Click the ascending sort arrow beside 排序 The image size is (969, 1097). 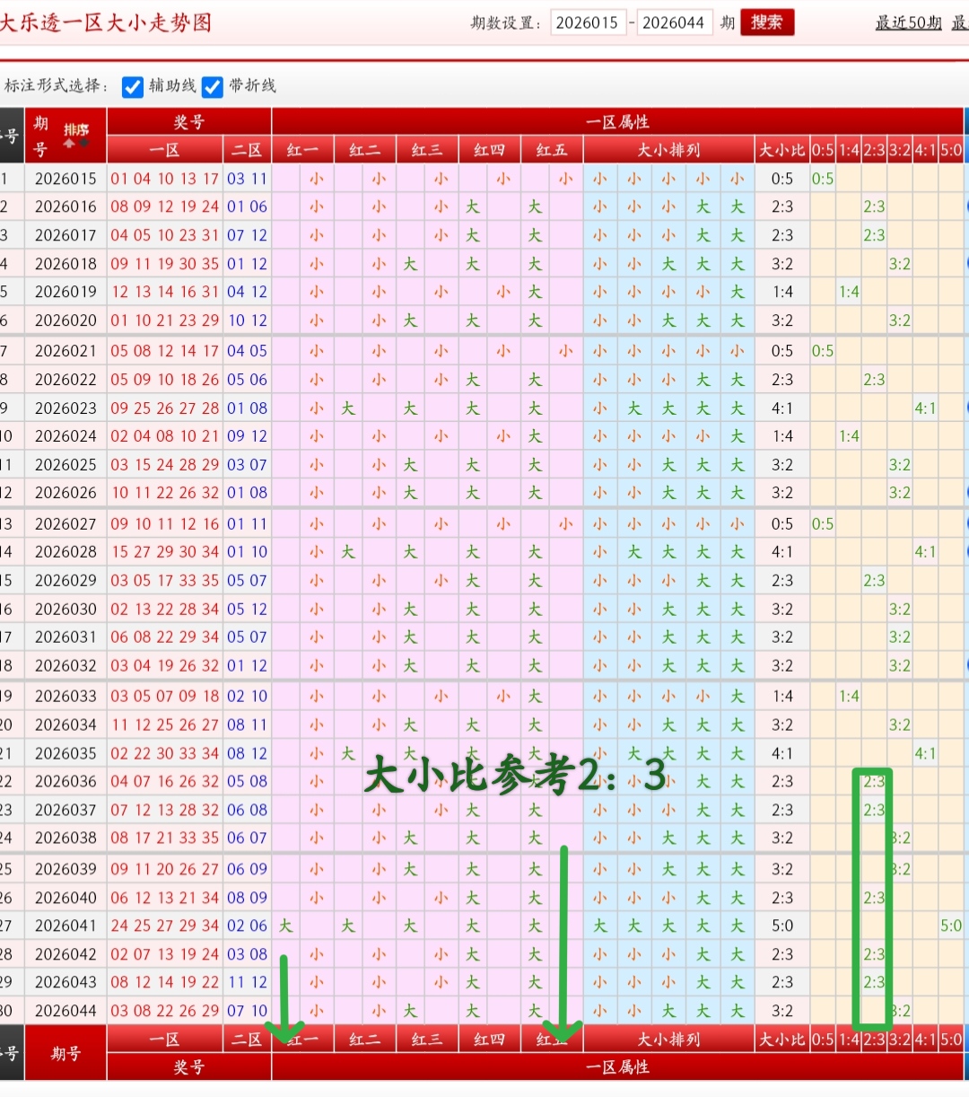pyautogui.click(x=68, y=144)
